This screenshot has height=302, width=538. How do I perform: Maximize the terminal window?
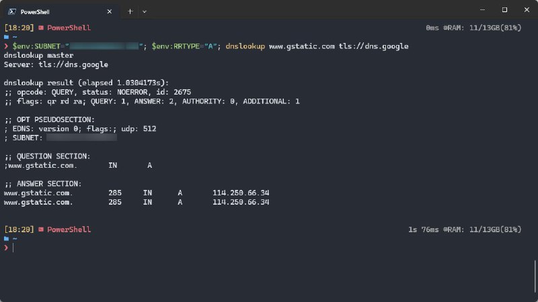(x=504, y=10)
